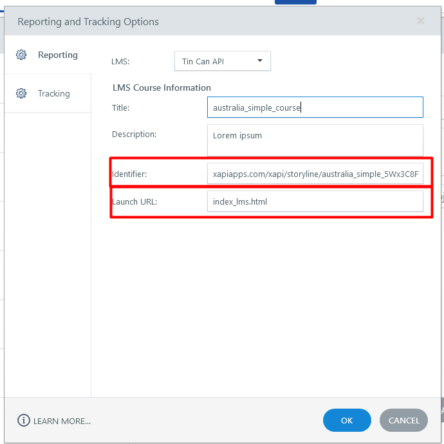The width and height of the screenshot is (444, 444).
Task: Click the gear icon beside Tracking
Action: [x=21, y=93]
